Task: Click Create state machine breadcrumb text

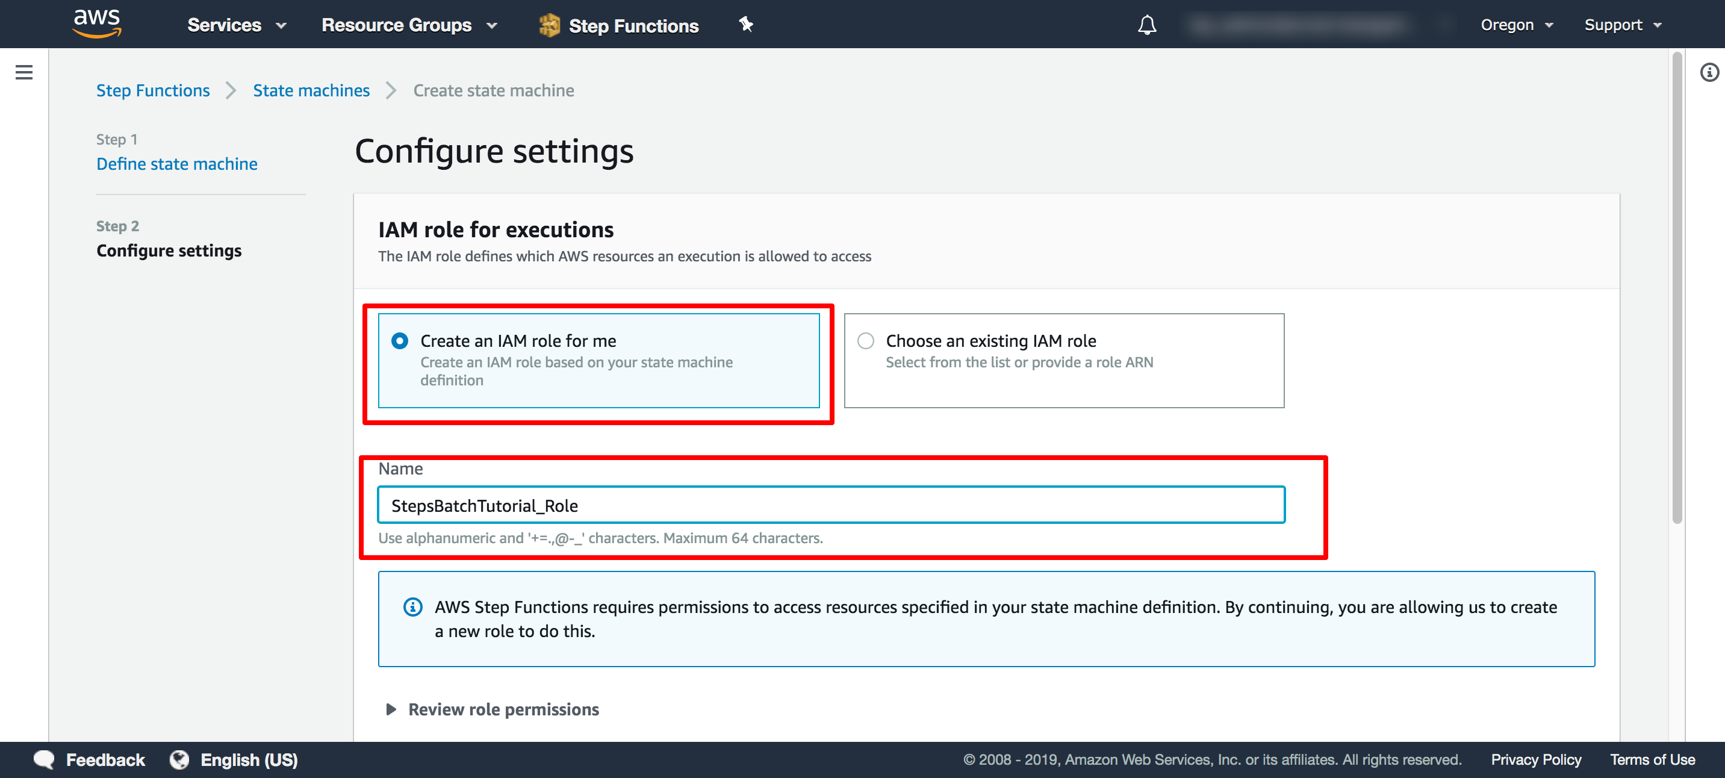Action: (x=494, y=90)
